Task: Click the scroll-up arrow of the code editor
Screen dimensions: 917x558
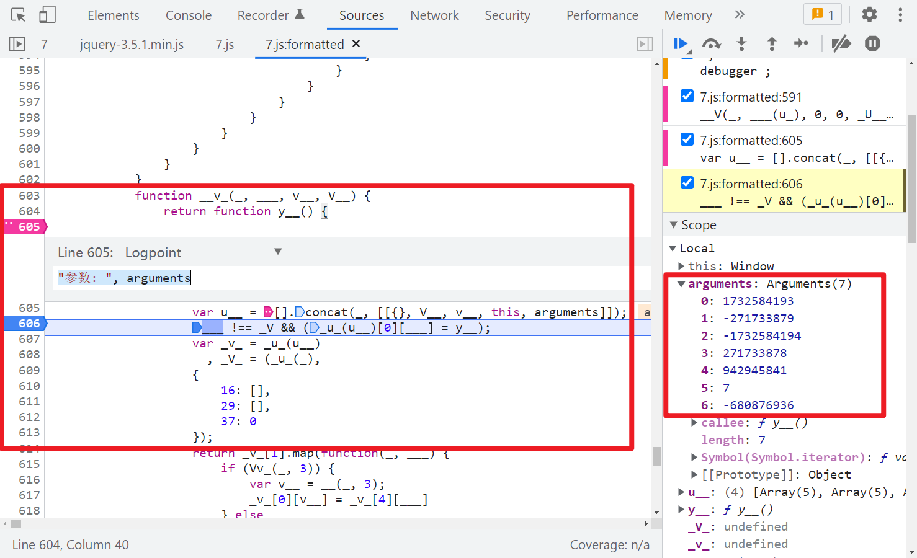Action: tap(656, 64)
